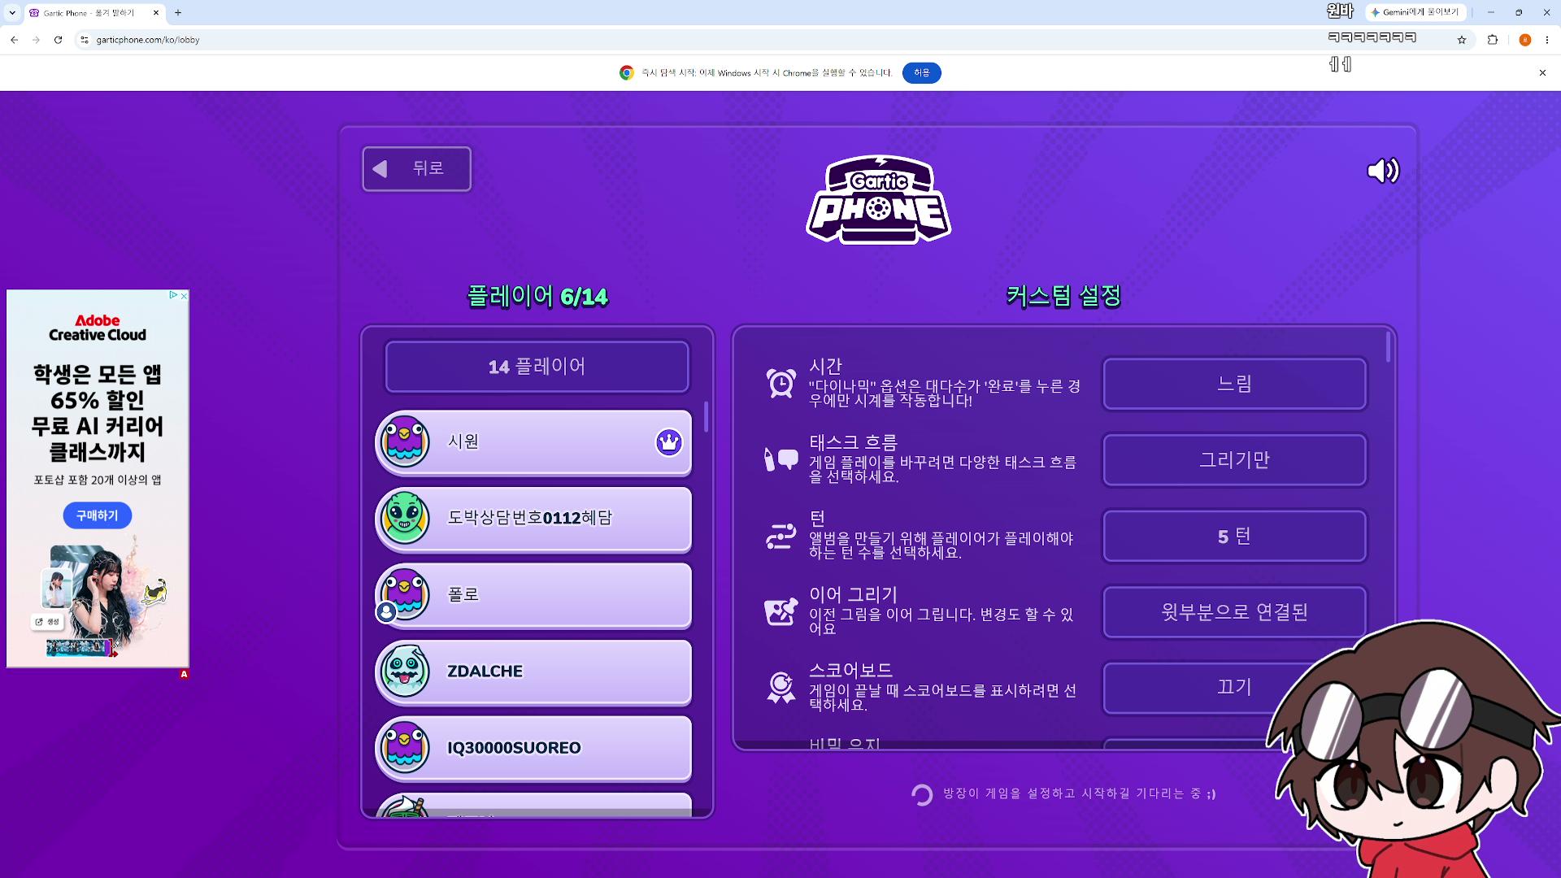The height and width of the screenshot is (878, 1561).
Task: Click the ghost avatar of ZDALCHE
Action: point(405,671)
